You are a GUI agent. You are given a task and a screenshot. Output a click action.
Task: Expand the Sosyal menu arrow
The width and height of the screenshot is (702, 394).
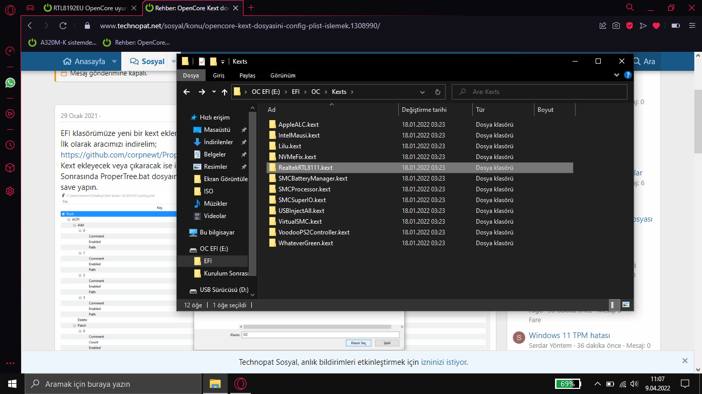(173, 62)
